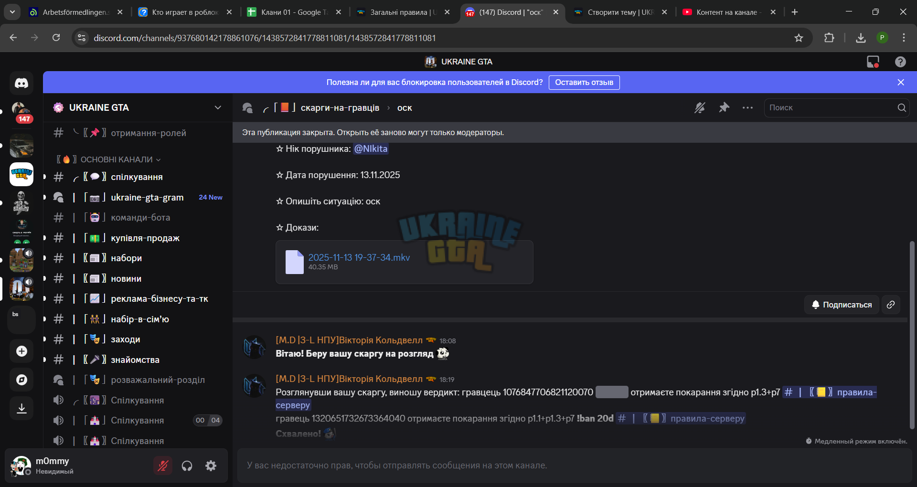Screen dimensions: 917x487
Task: Click forum channel icon in thread header
Action: coord(247,108)
